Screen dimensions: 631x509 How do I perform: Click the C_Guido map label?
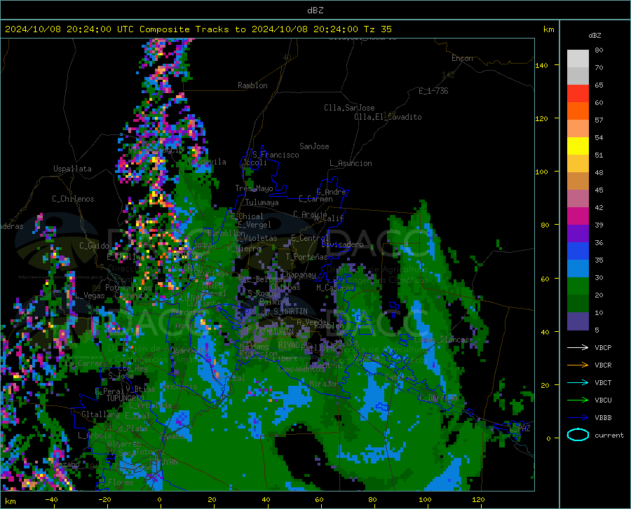94,246
